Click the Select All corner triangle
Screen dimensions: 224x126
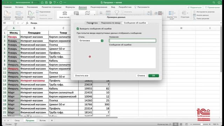(5, 28)
